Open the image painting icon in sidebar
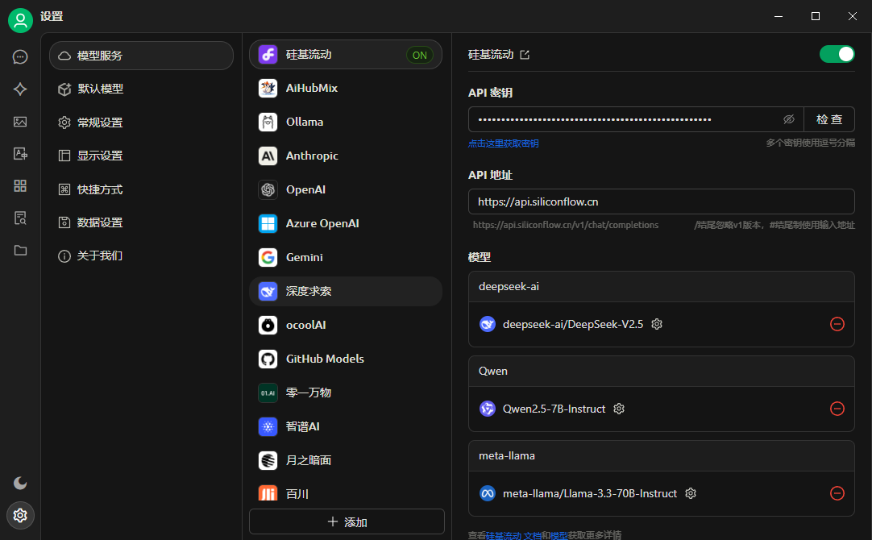 pos(20,122)
